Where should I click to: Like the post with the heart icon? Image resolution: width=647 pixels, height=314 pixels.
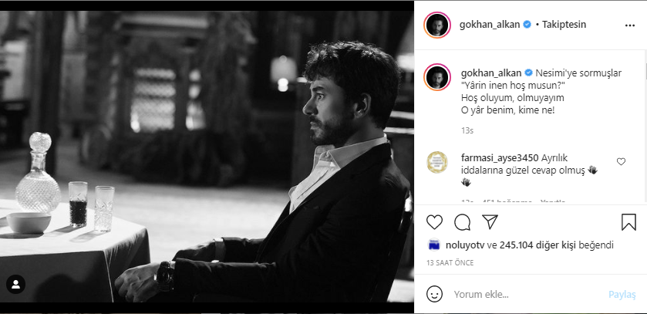click(x=435, y=222)
